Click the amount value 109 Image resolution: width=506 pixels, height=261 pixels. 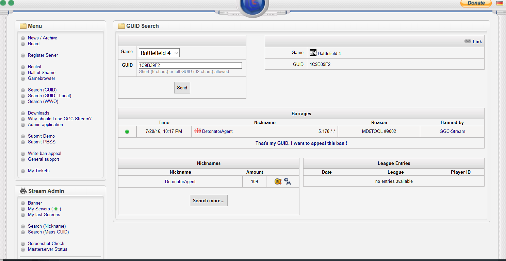255,181
